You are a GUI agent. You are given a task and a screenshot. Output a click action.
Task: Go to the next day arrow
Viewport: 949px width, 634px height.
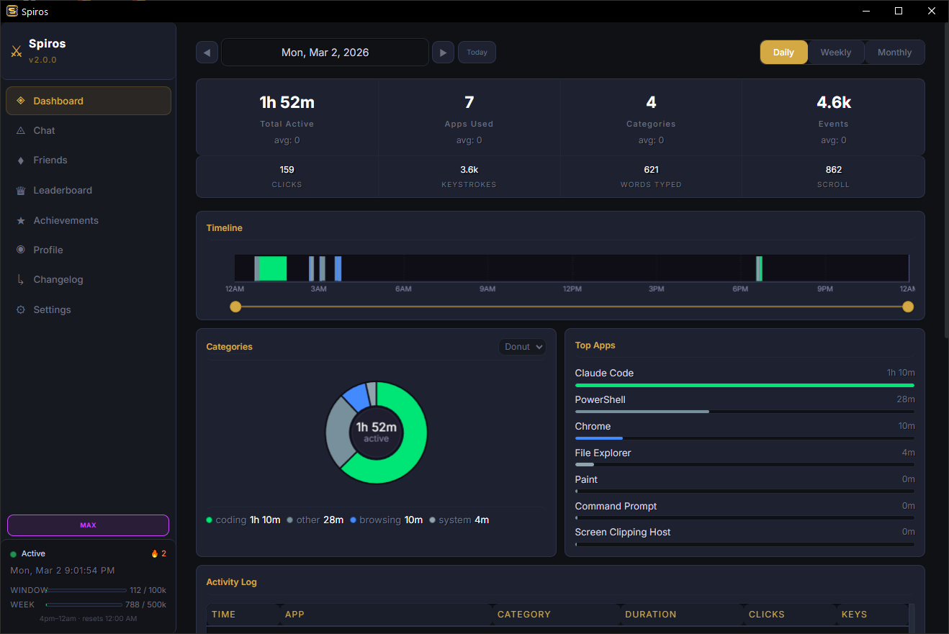click(443, 53)
